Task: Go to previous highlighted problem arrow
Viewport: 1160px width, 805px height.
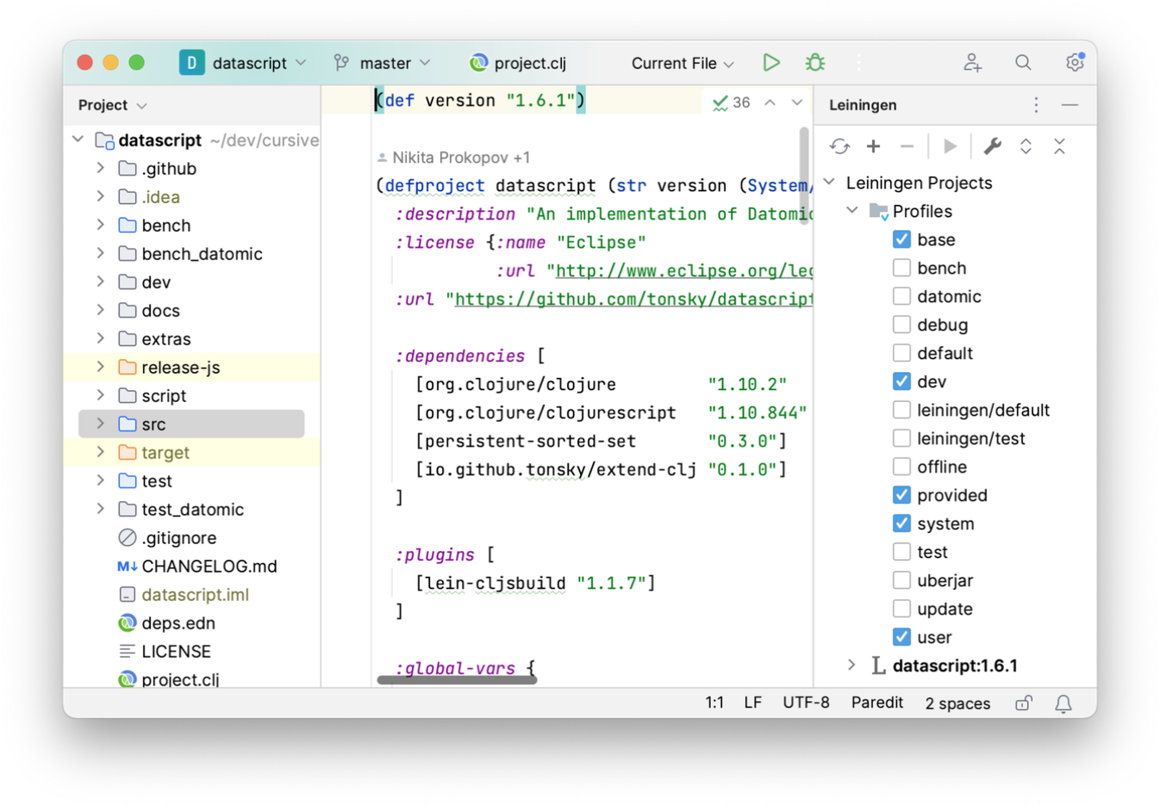Action: tap(770, 102)
